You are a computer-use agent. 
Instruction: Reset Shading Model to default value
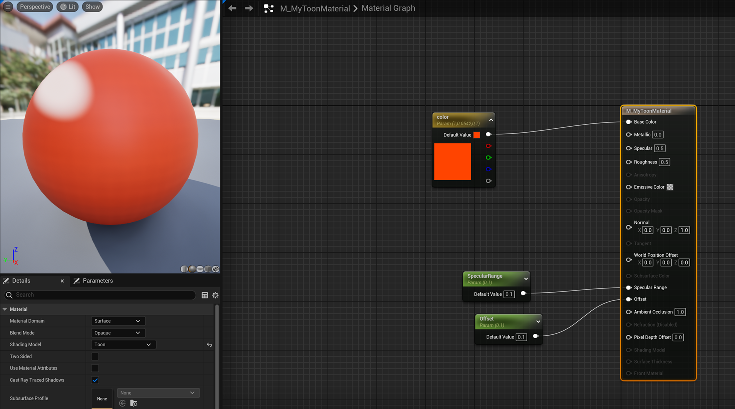(x=209, y=345)
